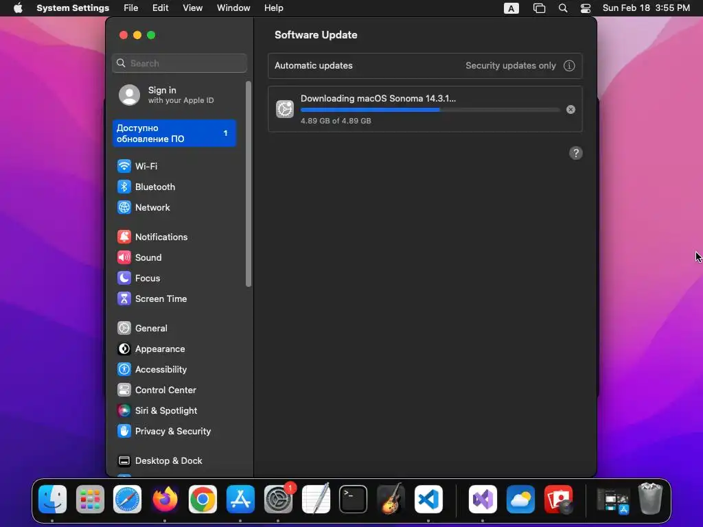This screenshot has width=703, height=527.
Task: Click the Software Update heading
Action: pos(316,35)
